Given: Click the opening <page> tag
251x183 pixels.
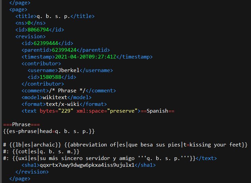Looking at the screenshot, I should pos(18,10).
